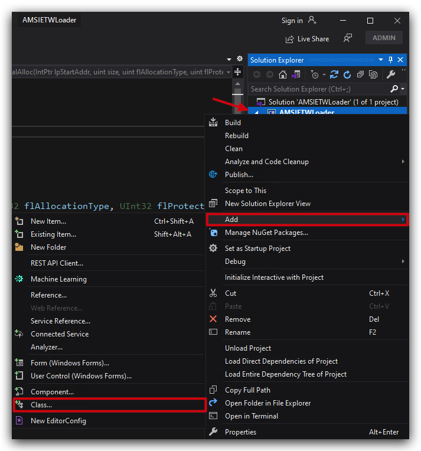
Task: Click the Switch Views icon in Solution Explorer
Action: [x=296, y=75]
